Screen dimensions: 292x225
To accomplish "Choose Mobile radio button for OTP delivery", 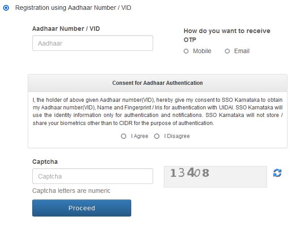I will (186, 51).
